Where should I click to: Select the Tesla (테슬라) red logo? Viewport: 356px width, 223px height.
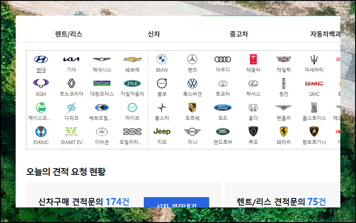(253, 59)
